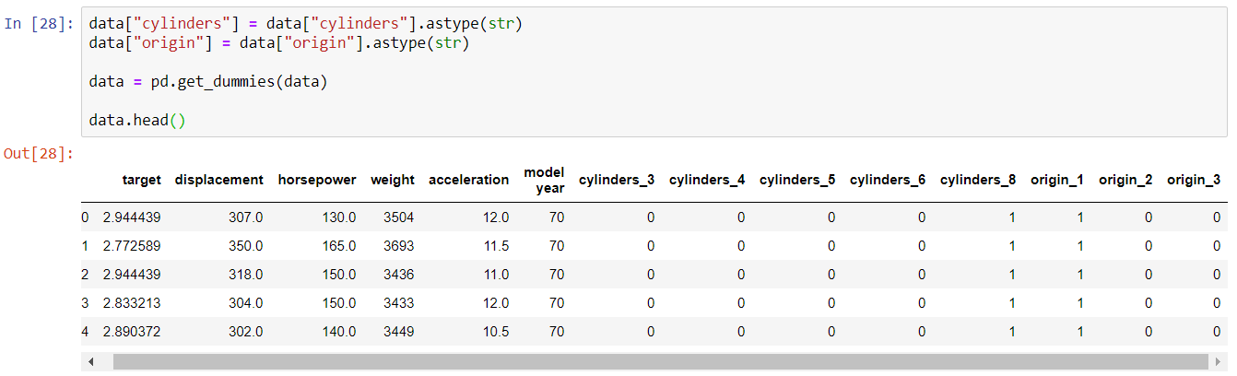This screenshot has width=1237, height=376.
Task: Click the 'horsepower' column header
Action: coord(317,180)
